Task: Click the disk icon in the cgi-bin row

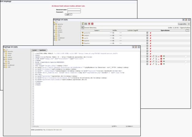Action: tap(147, 38)
